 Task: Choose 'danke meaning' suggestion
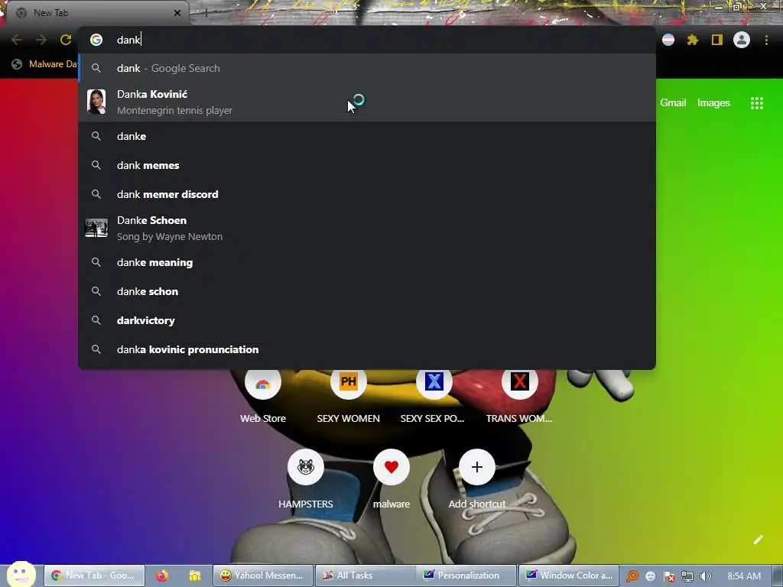click(367, 263)
